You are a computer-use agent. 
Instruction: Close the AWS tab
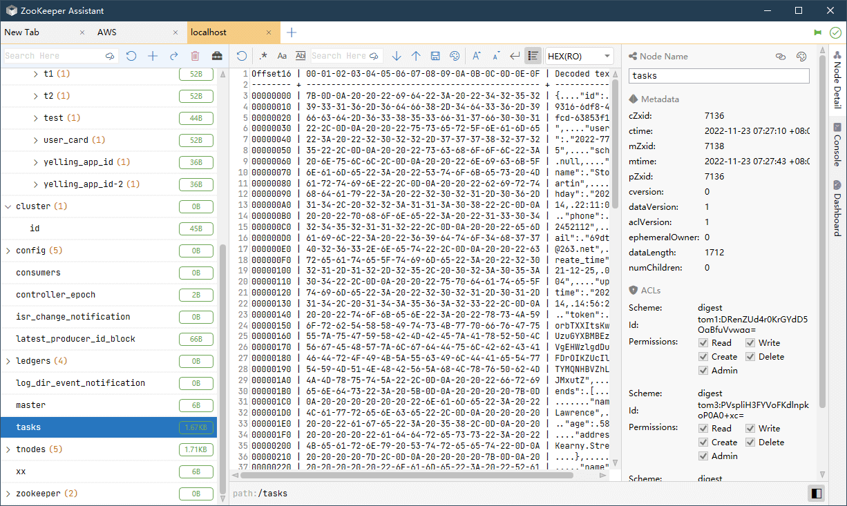176,32
